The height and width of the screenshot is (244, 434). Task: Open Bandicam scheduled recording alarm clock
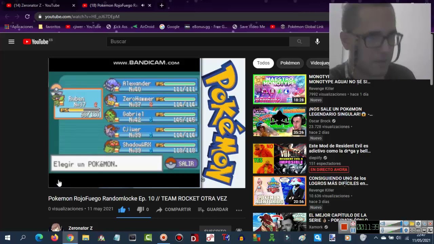pyautogui.click(x=353, y=224)
